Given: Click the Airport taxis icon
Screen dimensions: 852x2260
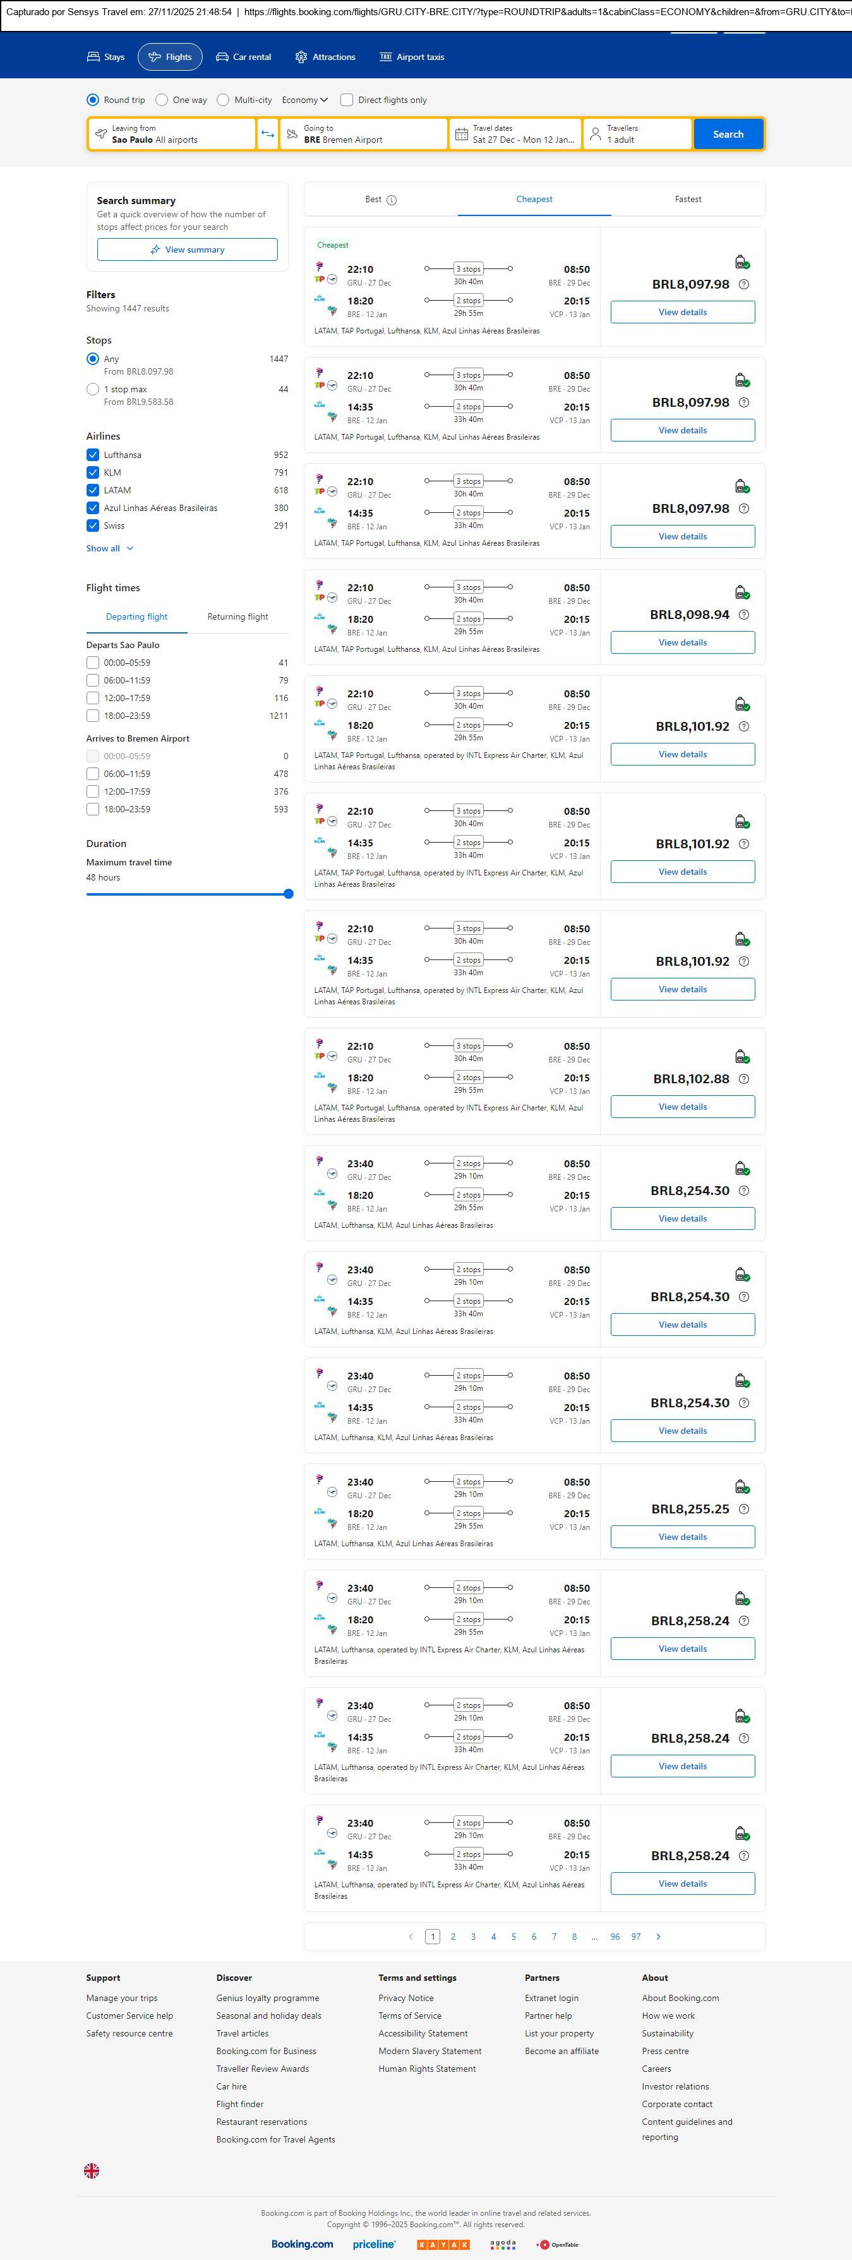Looking at the screenshot, I should point(385,57).
